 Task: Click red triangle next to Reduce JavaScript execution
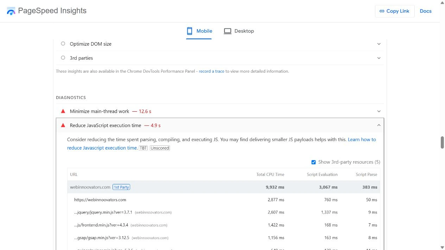coord(63,125)
